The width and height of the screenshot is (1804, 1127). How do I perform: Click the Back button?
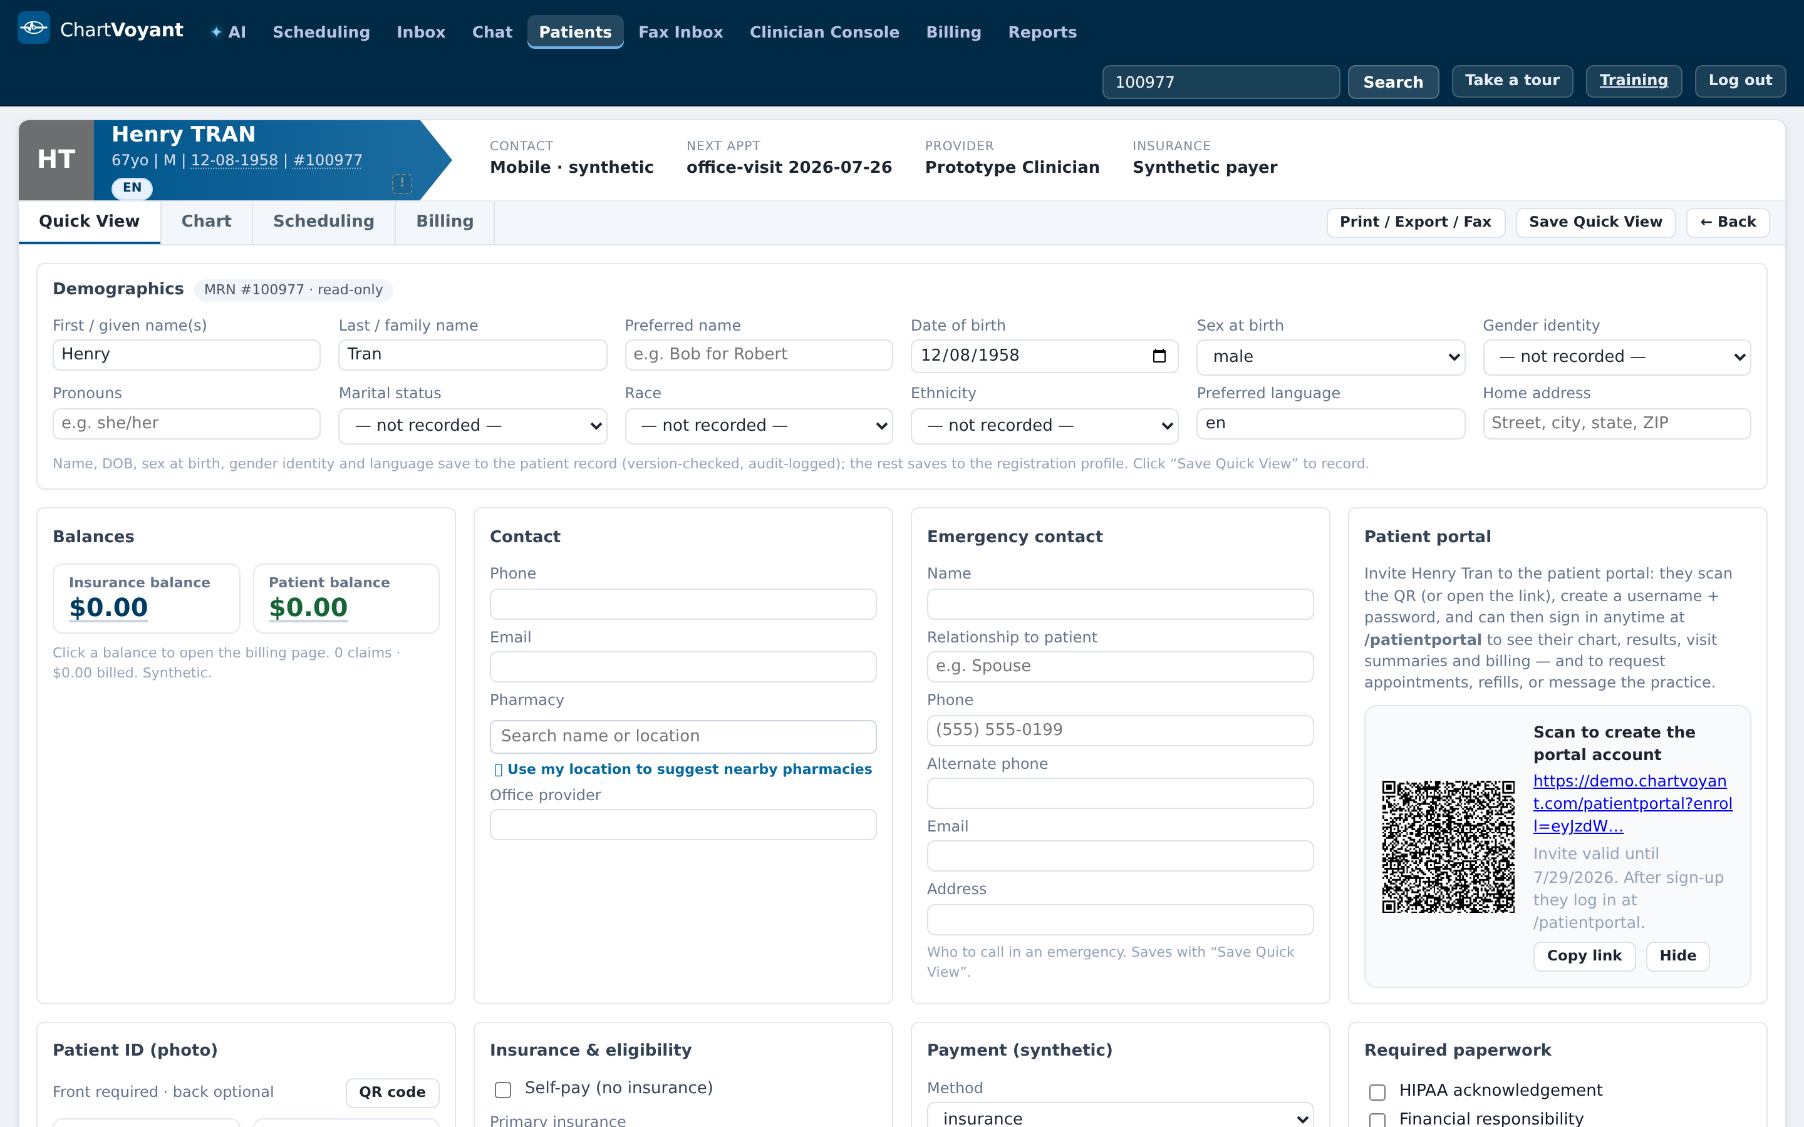1728,222
